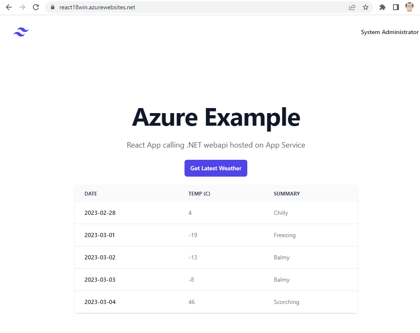Click the Scorching summary cell
420x333 pixels.
tap(286, 302)
